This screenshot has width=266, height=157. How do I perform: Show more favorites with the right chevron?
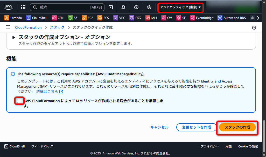(x=258, y=18)
